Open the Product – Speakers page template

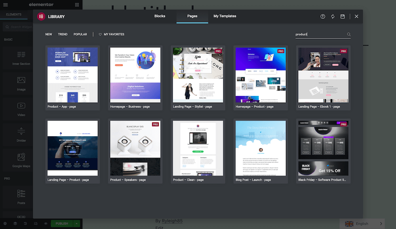[135, 151]
